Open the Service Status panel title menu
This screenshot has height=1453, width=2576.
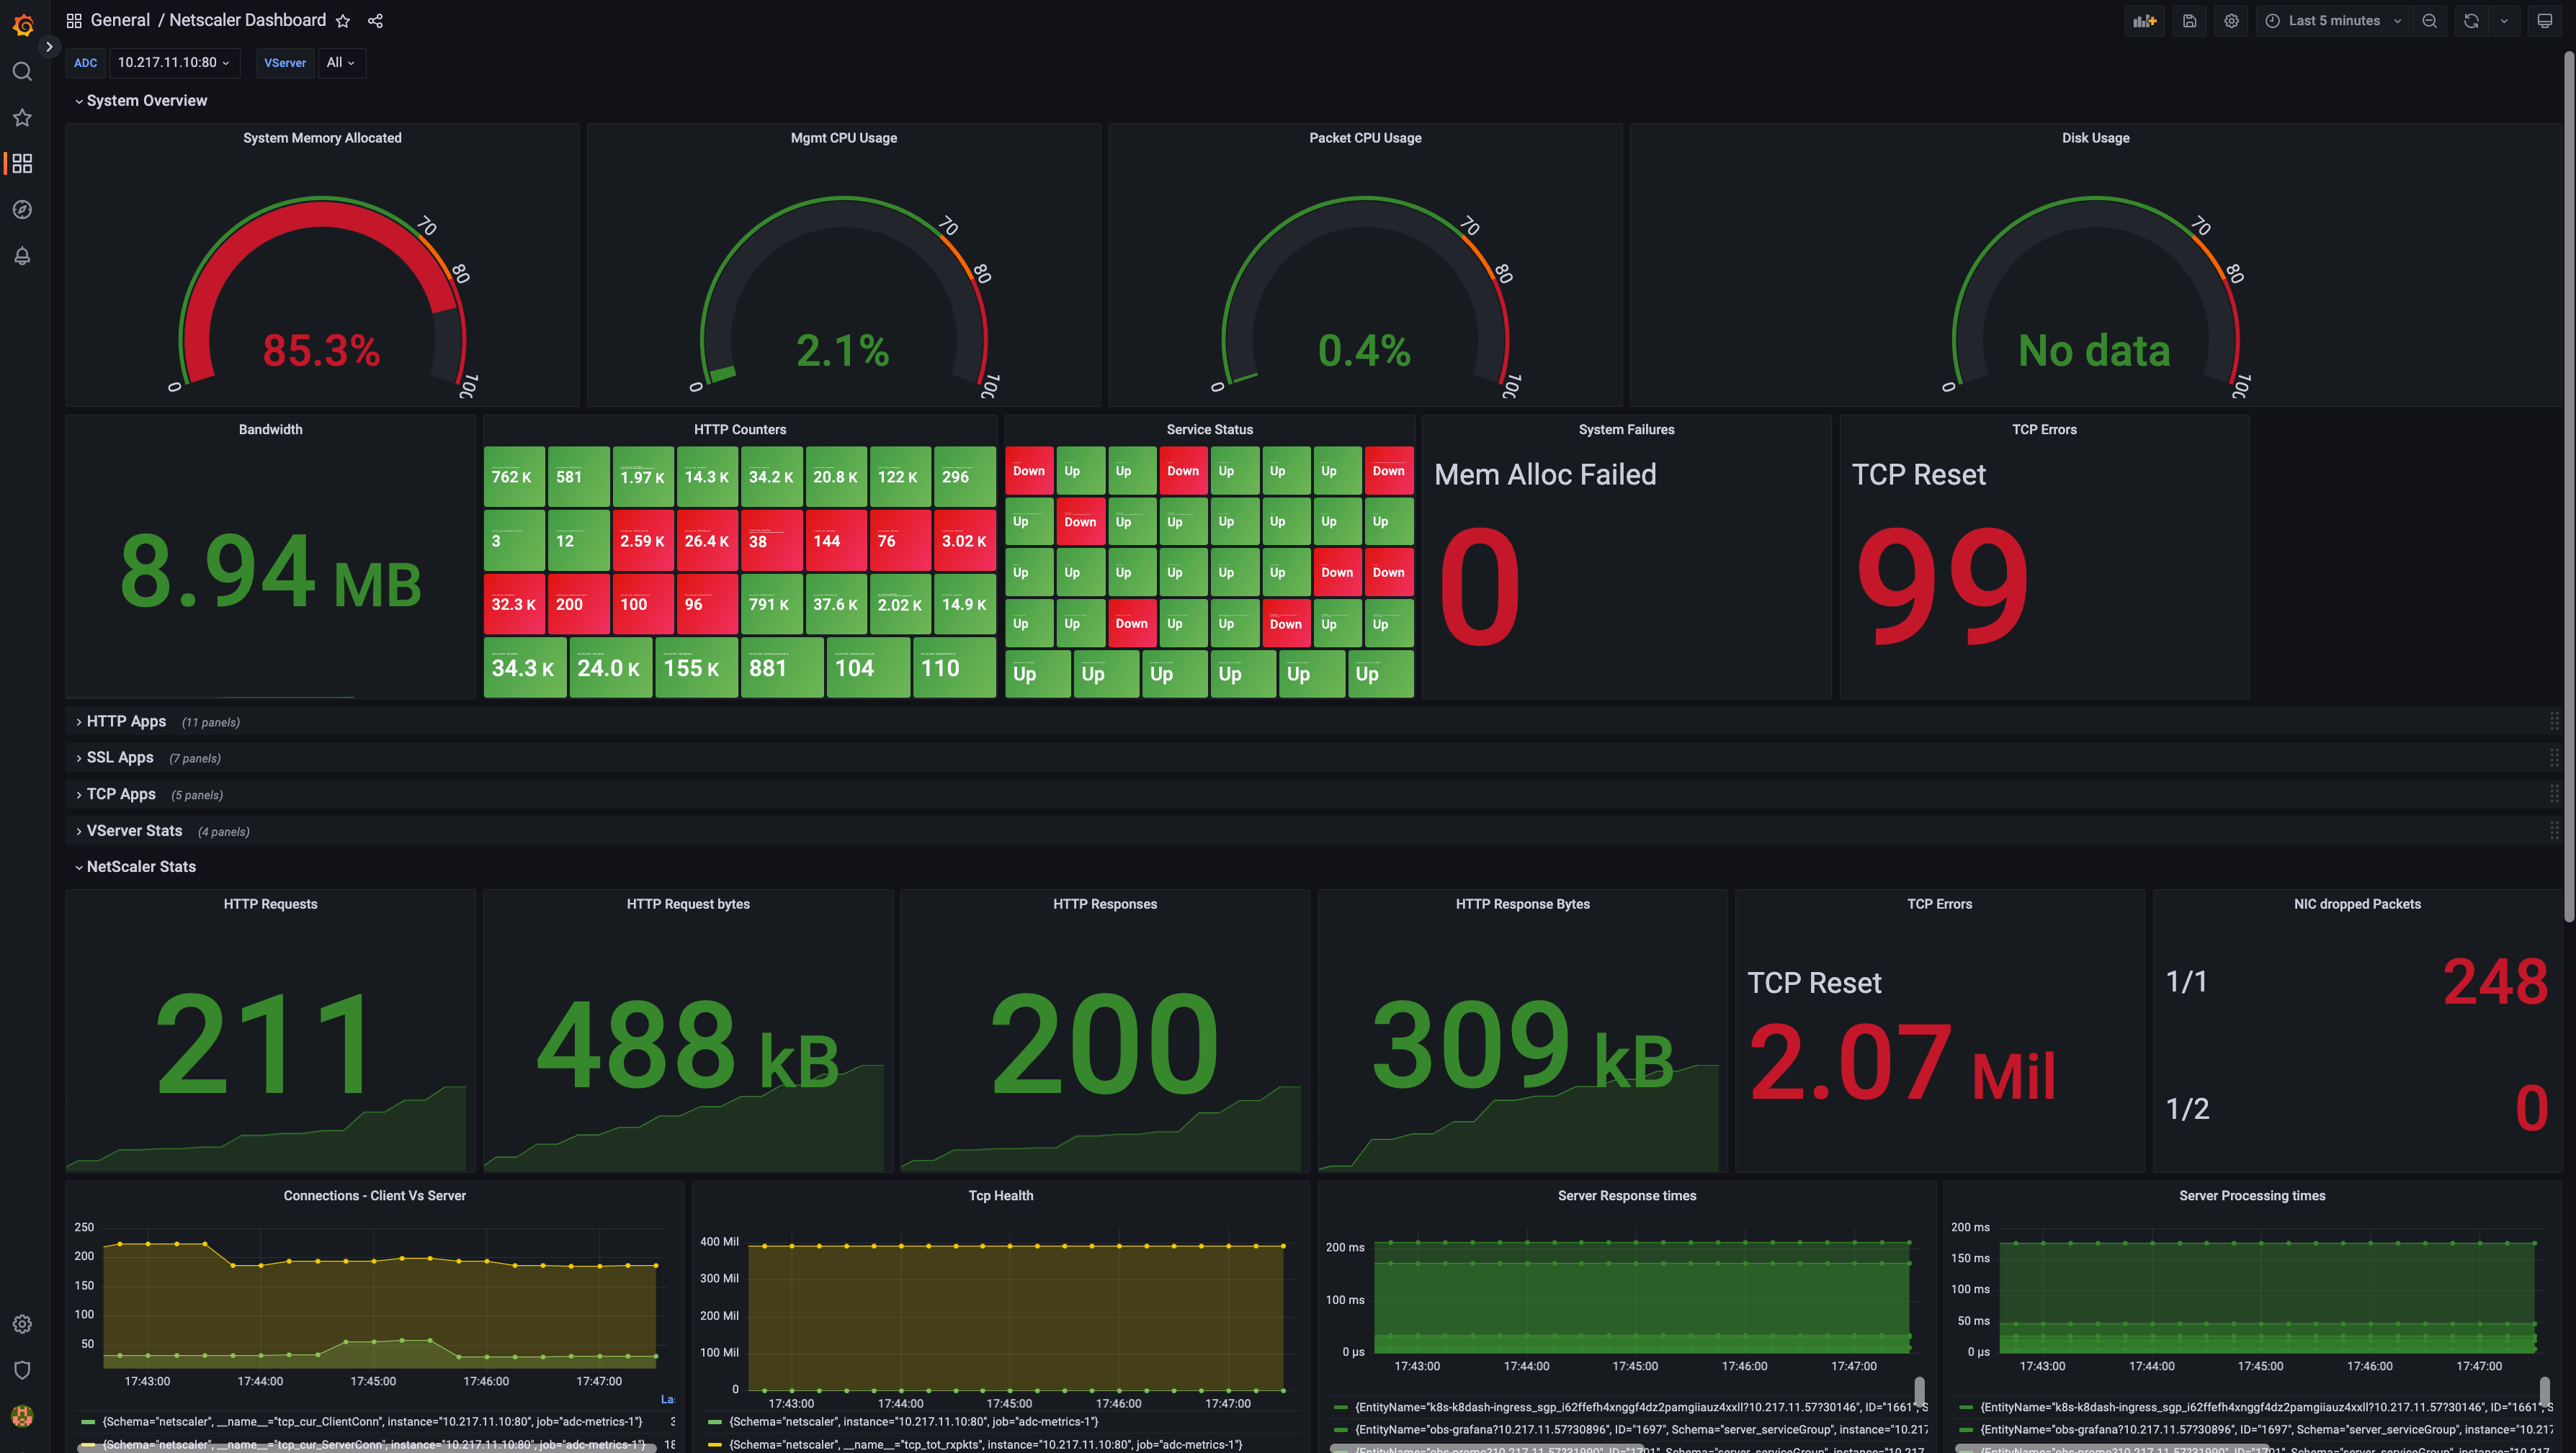pos(1209,430)
